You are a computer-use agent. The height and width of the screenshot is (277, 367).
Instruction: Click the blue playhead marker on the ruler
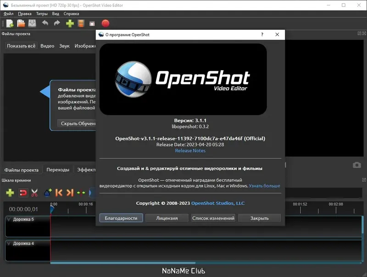click(x=52, y=210)
